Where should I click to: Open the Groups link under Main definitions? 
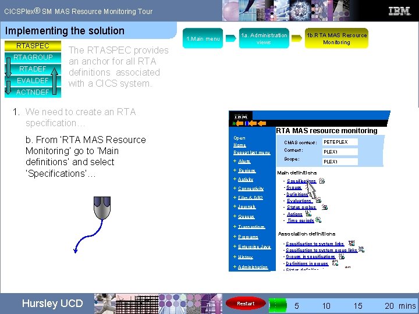294,187
